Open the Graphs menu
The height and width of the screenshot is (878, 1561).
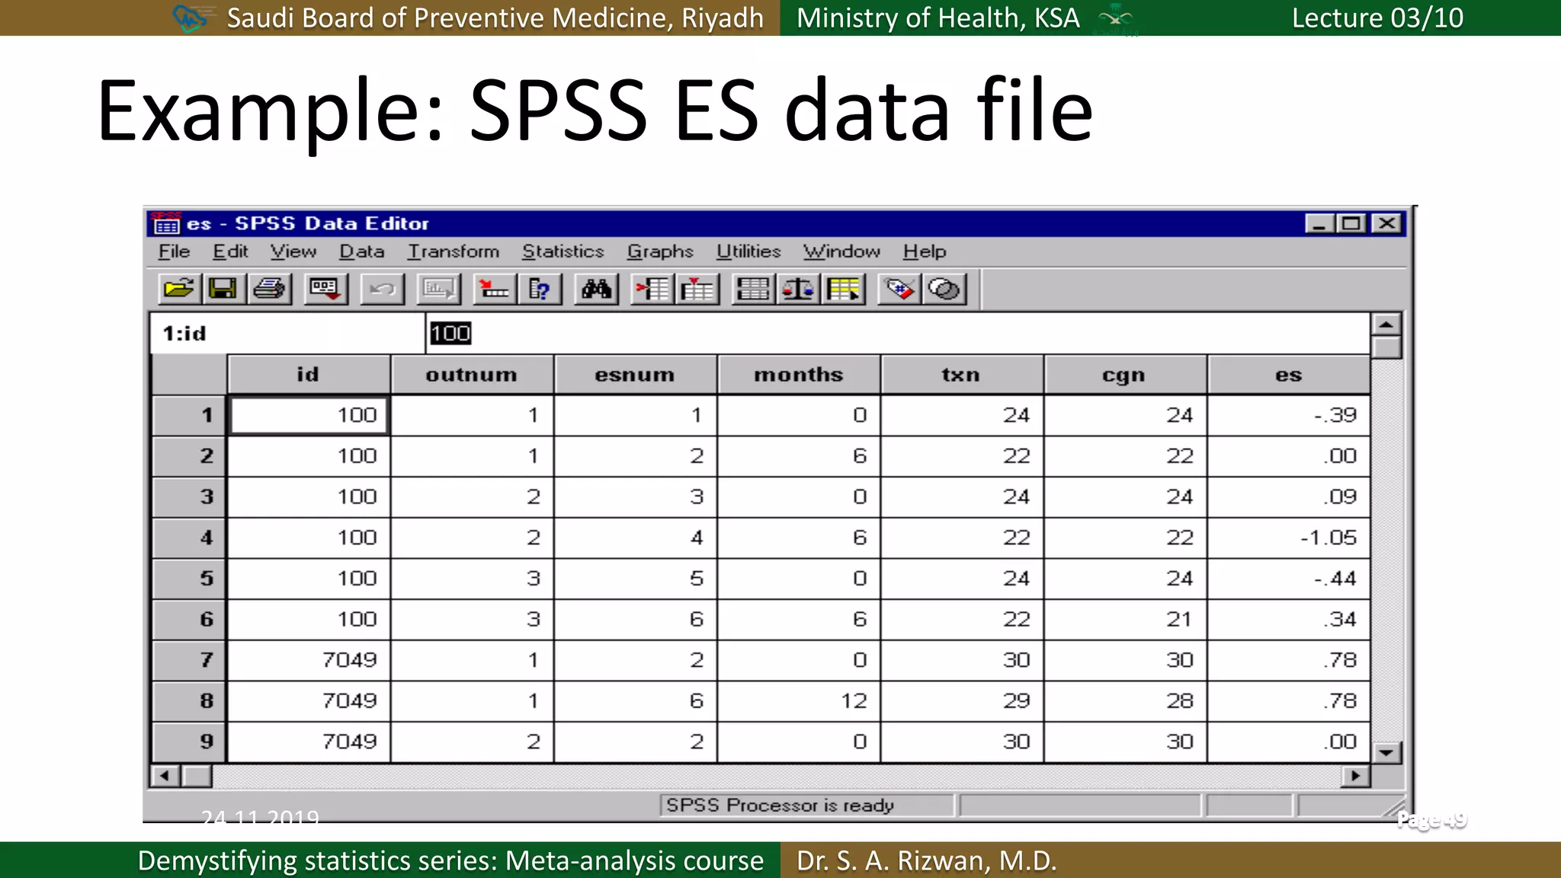[660, 252]
